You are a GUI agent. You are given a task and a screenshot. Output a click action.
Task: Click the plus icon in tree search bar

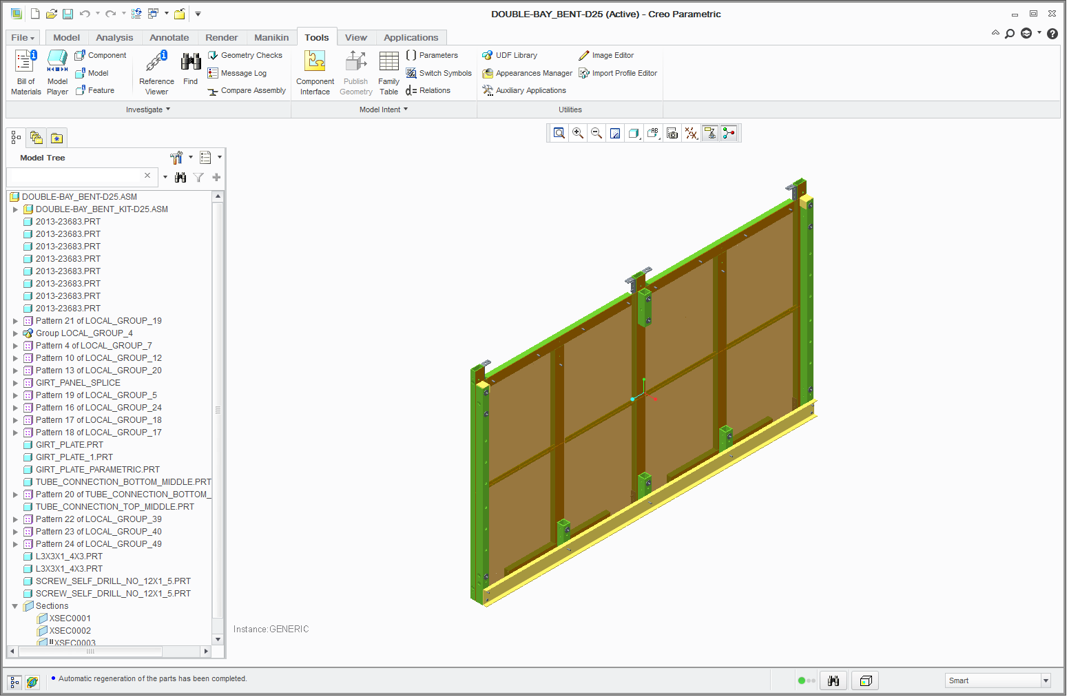coord(216,177)
